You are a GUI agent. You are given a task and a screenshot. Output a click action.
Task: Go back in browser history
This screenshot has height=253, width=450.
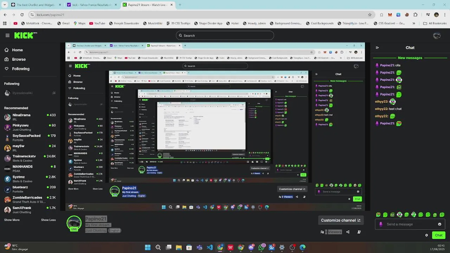coord(5,15)
